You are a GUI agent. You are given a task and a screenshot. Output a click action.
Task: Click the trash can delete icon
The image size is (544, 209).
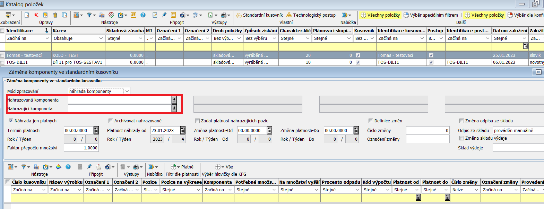point(55,15)
